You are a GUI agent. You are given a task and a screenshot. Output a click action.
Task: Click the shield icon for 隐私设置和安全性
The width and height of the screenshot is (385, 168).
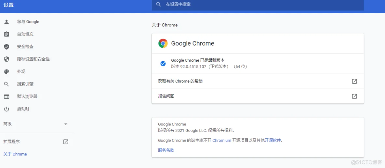pos(7,59)
